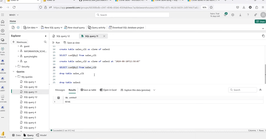Switch to Model view at bottom

(x=41, y=135)
